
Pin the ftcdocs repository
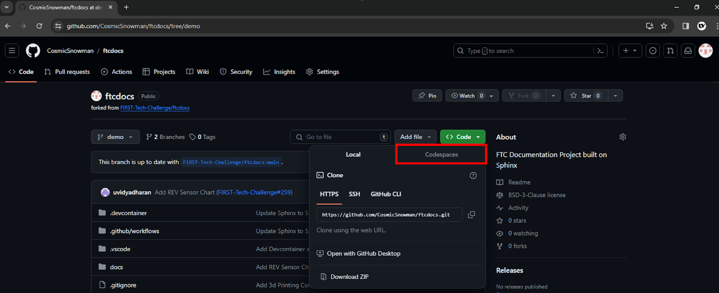click(427, 96)
